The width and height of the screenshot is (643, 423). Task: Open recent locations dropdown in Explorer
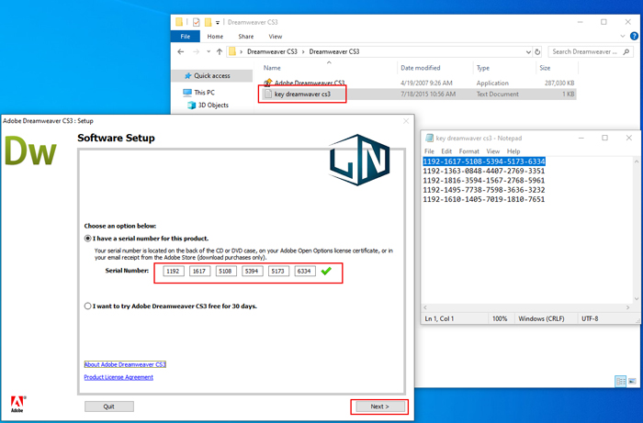click(x=209, y=51)
